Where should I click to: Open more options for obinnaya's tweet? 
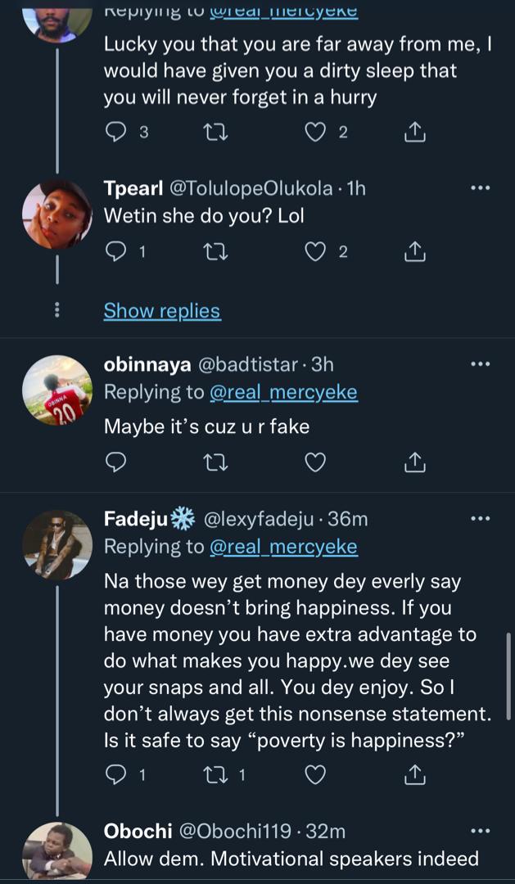480,363
